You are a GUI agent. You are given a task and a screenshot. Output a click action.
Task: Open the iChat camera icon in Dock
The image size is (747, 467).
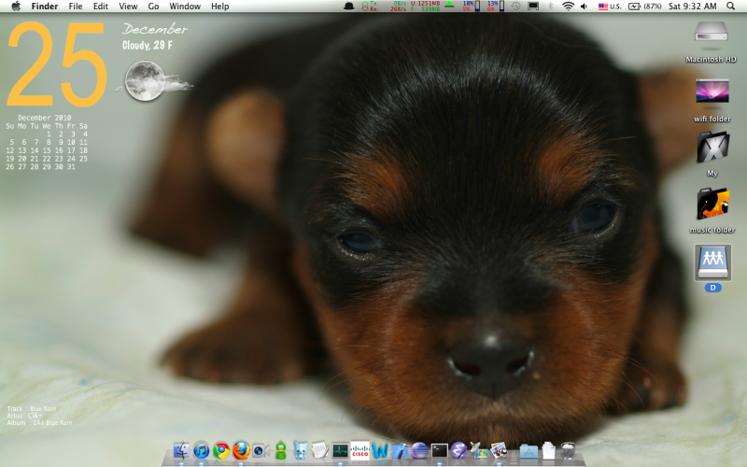[x=261, y=450]
